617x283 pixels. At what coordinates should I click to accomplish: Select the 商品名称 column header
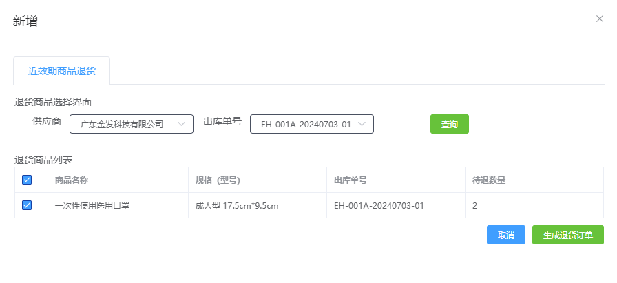tap(72, 180)
